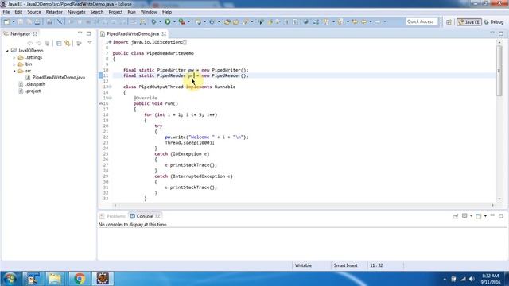This screenshot has width=509, height=286.
Task: Select the PipedReadWriteDemo.java editor tab
Action: (x=133, y=33)
